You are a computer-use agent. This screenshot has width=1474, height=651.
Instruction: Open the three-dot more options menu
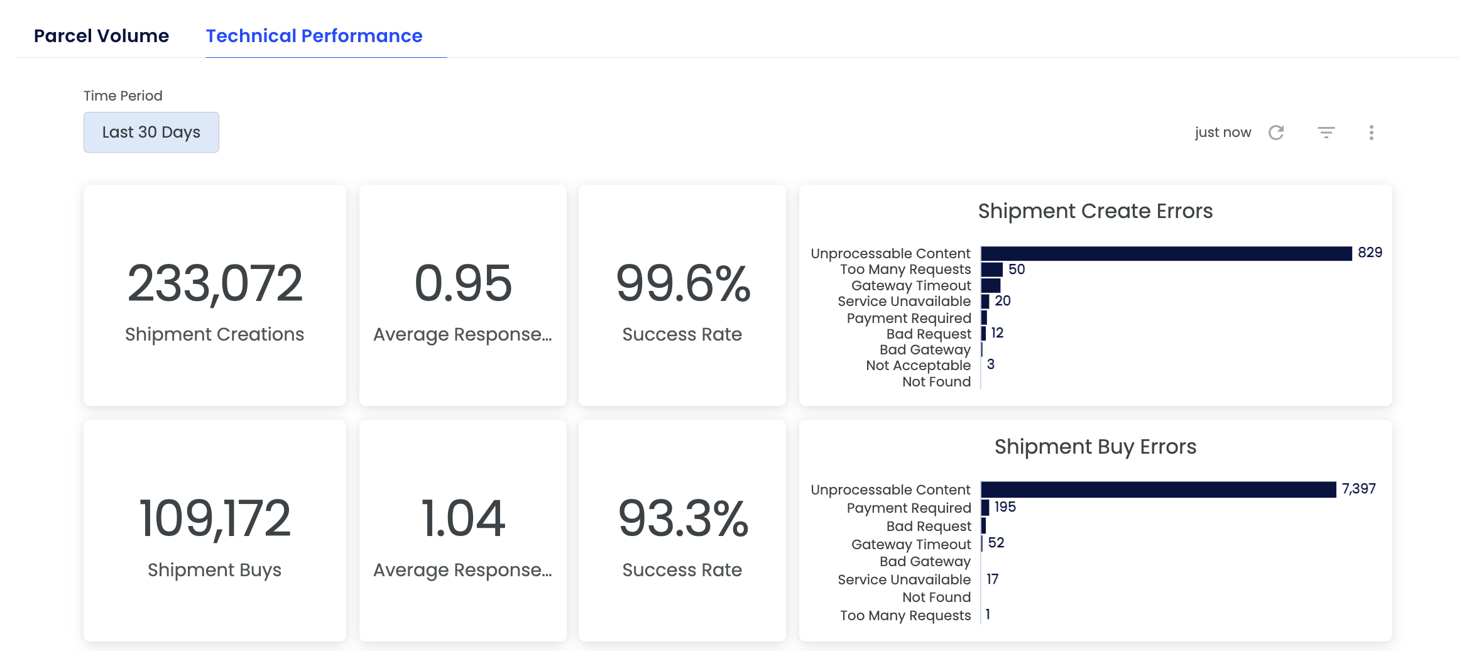(1371, 133)
